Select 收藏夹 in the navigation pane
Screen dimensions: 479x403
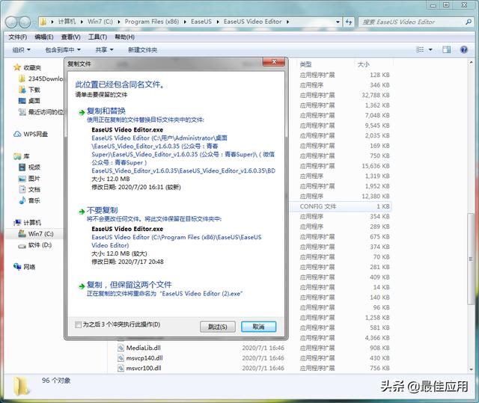click(32, 68)
